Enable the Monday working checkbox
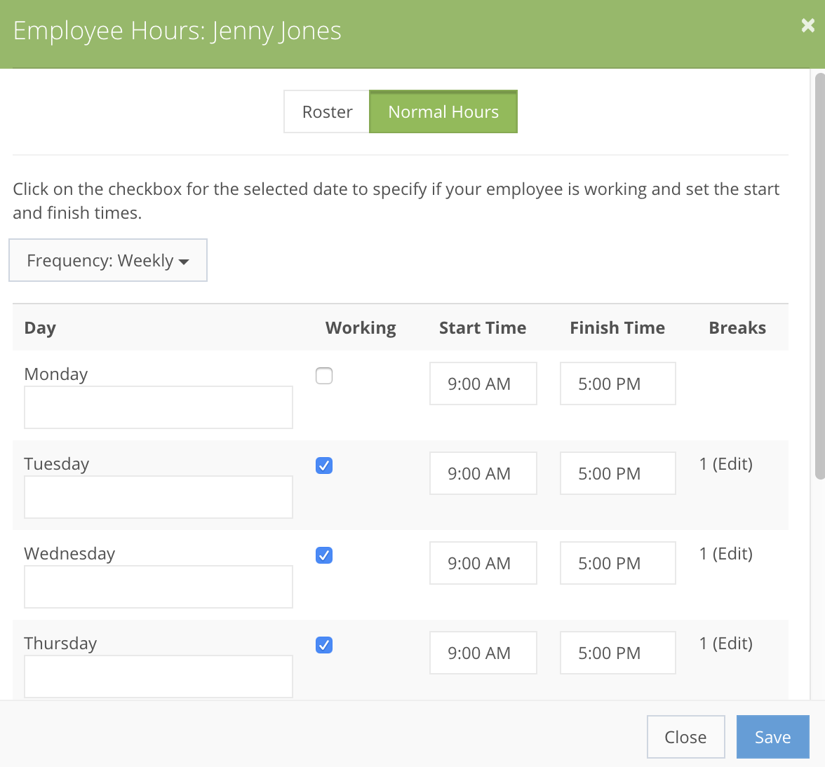The width and height of the screenshot is (825, 767). click(324, 376)
